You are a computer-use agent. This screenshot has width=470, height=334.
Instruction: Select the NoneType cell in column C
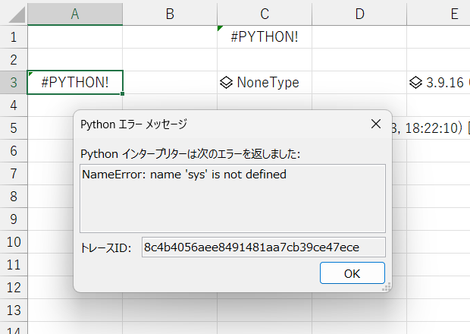(x=265, y=82)
